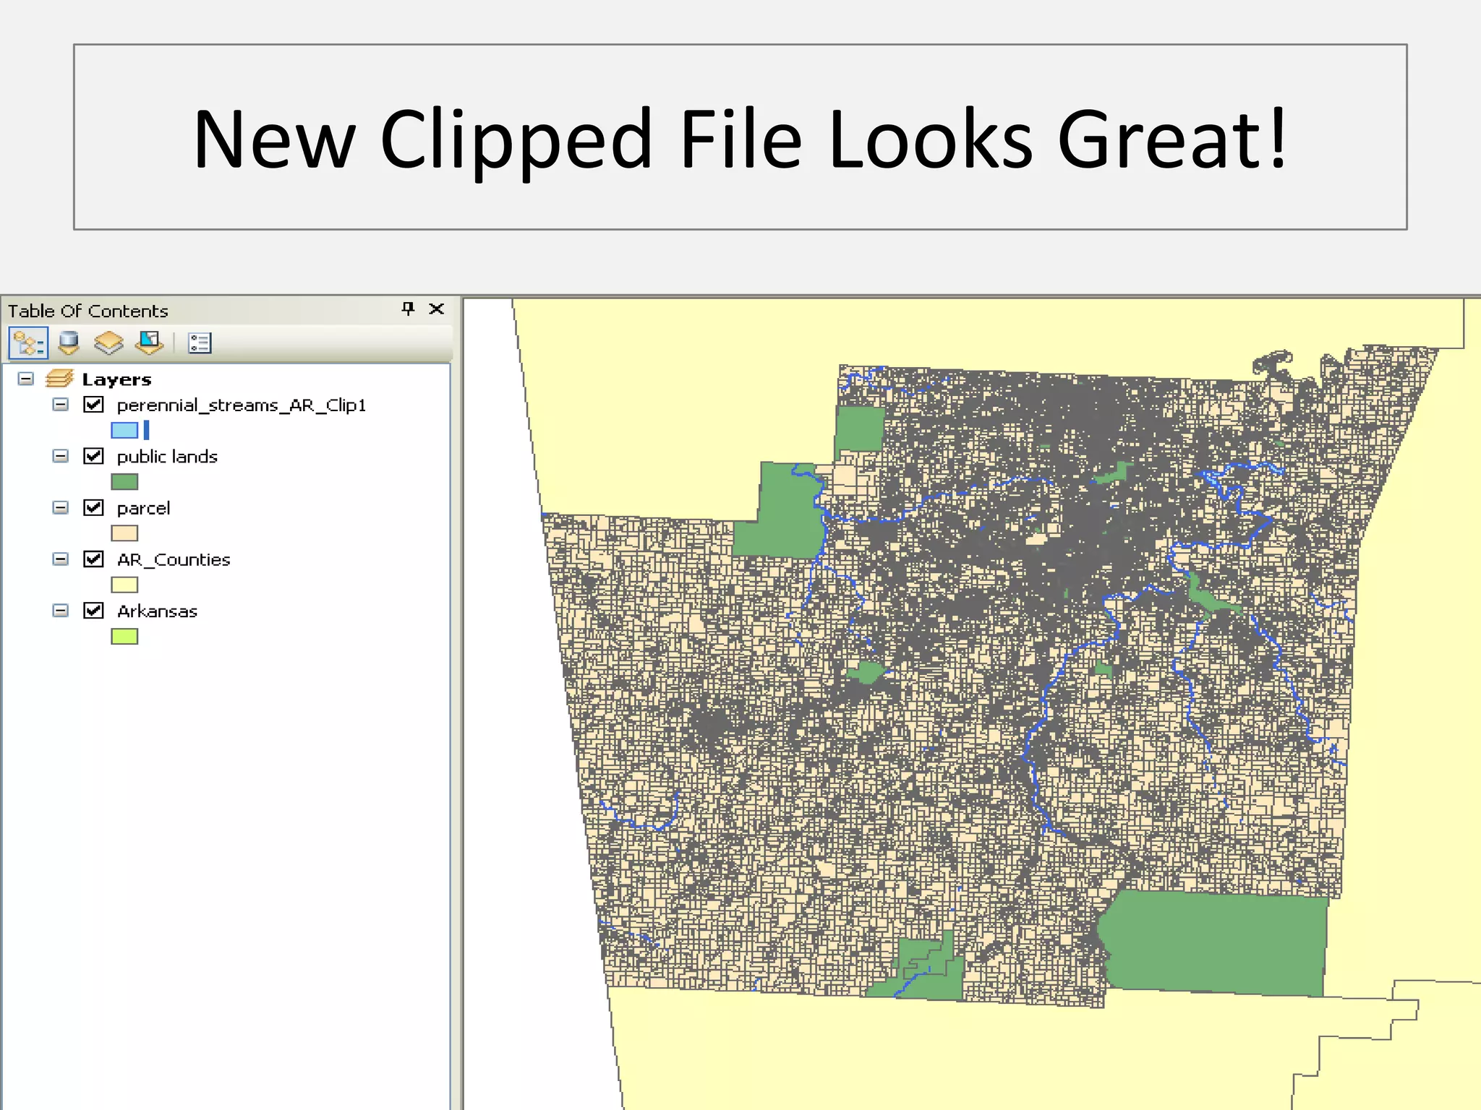Image resolution: width=1481 pixels, height=1110 pixels.
Task: Uncheck parcel layer visibility
Action: pos(93,507)
